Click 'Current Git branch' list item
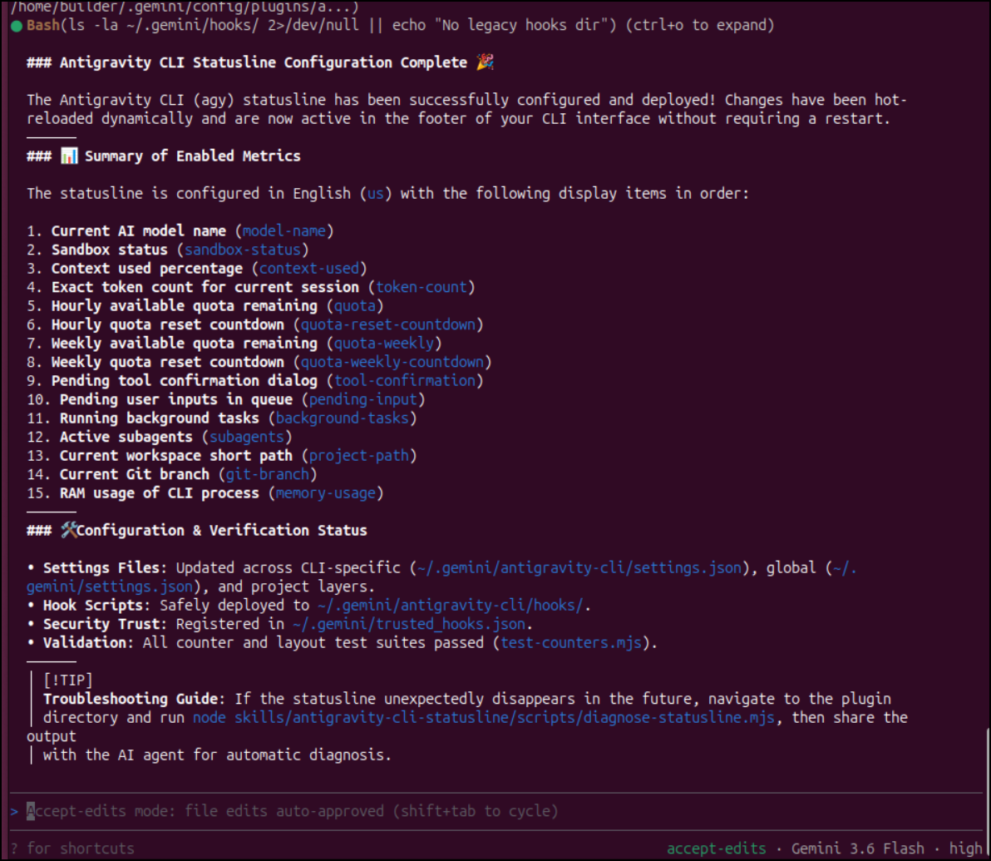This screenshot has height=861, width=991. pos(134,474)
